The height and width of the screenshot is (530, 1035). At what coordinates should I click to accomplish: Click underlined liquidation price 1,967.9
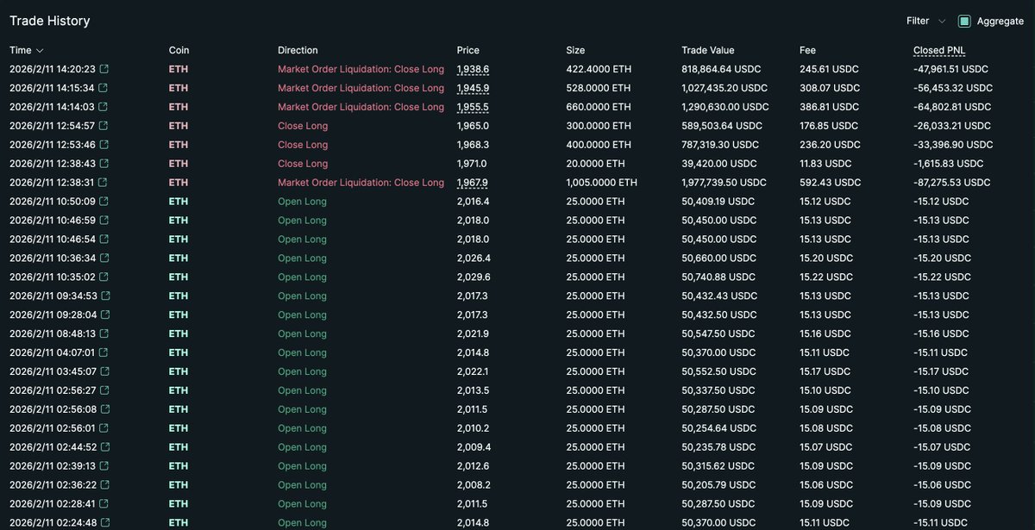pos(473,183)
